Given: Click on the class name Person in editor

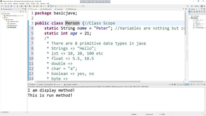Looking at the screenshot, I should 72,23.
